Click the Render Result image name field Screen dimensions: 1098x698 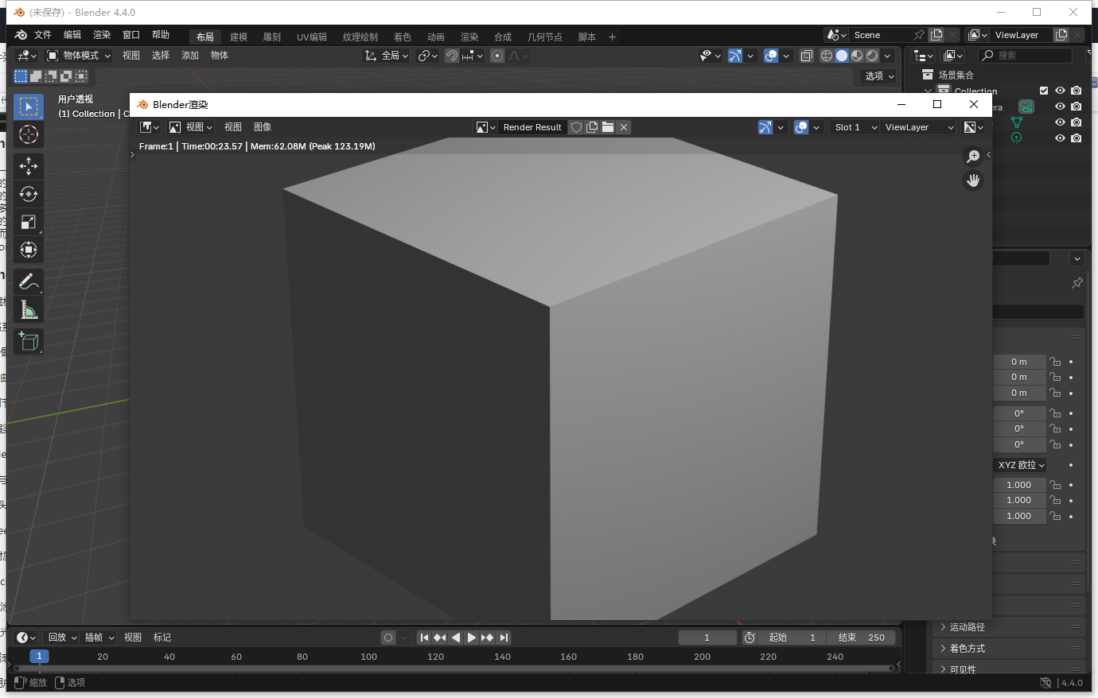532,126
